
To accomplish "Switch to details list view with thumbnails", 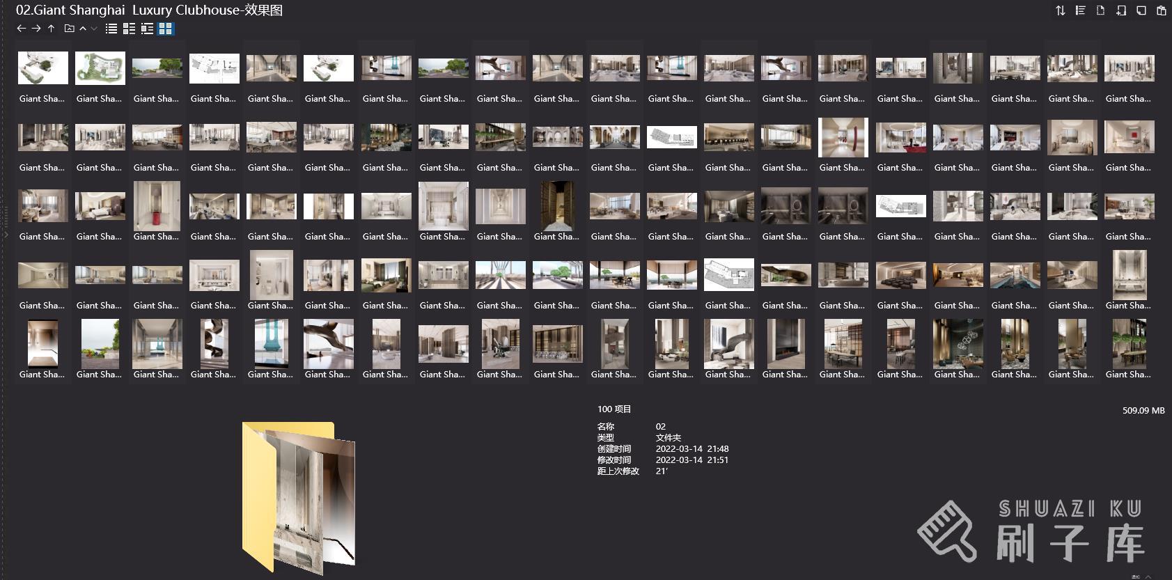I will pos(129,29).
